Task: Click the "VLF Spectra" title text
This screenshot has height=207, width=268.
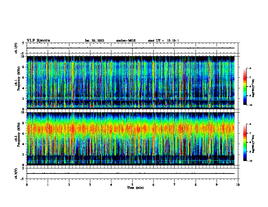Action: [x=38, y=41]
